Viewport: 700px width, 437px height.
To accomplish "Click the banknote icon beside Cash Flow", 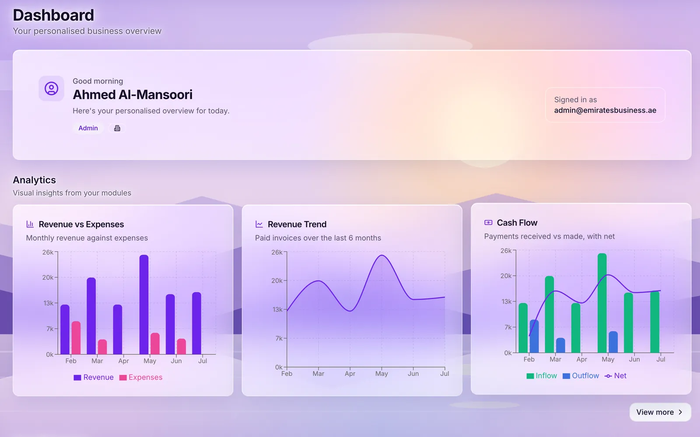I will pyautogui.click(x=488, y=222).
